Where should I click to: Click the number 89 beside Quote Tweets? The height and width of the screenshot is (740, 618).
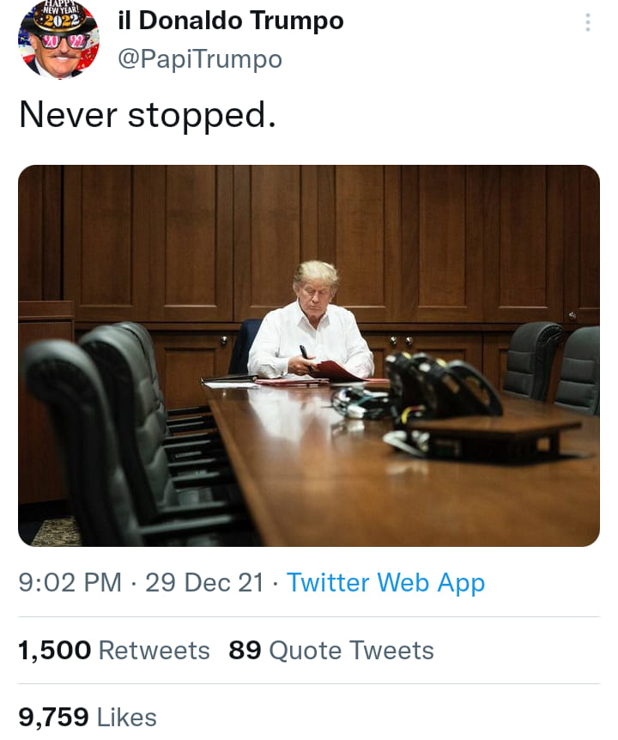pos(245,651)
